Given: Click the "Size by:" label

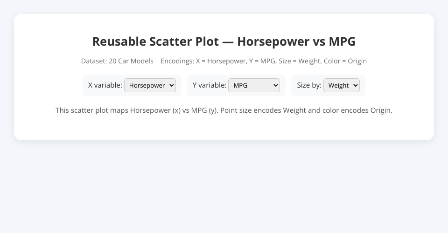Looking at the screenshot, I should click(x=309, y=85).
